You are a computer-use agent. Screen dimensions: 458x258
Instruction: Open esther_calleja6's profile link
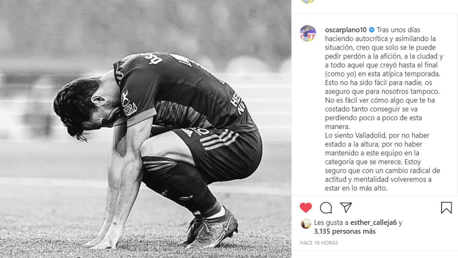point(373,223)
